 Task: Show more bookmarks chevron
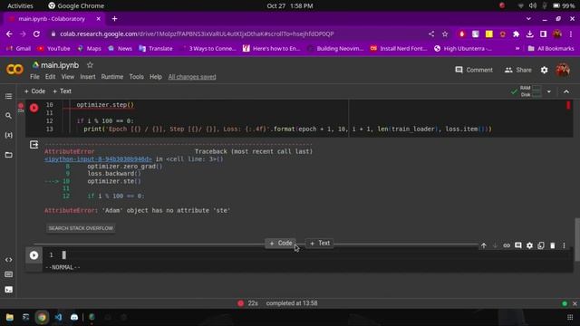[x=517, y=48]
